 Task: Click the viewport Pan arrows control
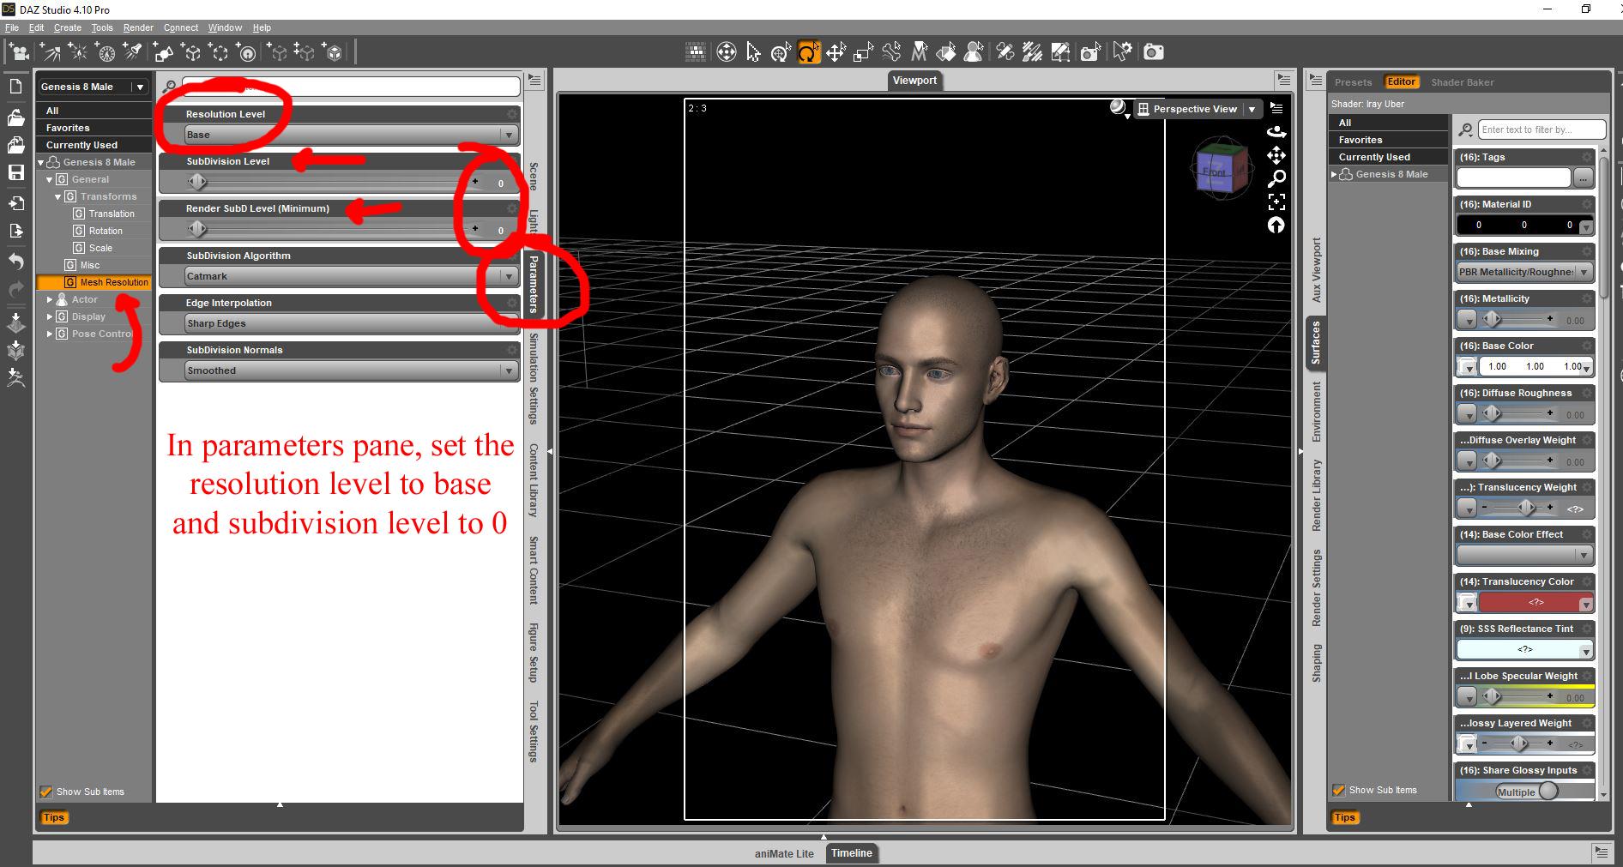click(x=1276, y=155)
